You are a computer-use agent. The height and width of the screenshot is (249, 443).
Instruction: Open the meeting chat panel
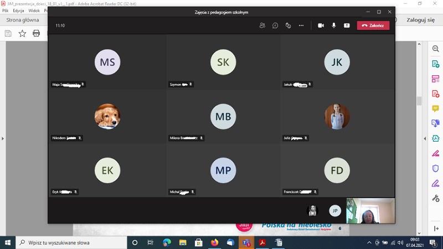[x=275, y=25]
